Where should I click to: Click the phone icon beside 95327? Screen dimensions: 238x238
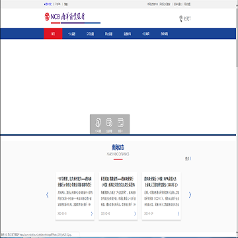click(x=180, y=19)
